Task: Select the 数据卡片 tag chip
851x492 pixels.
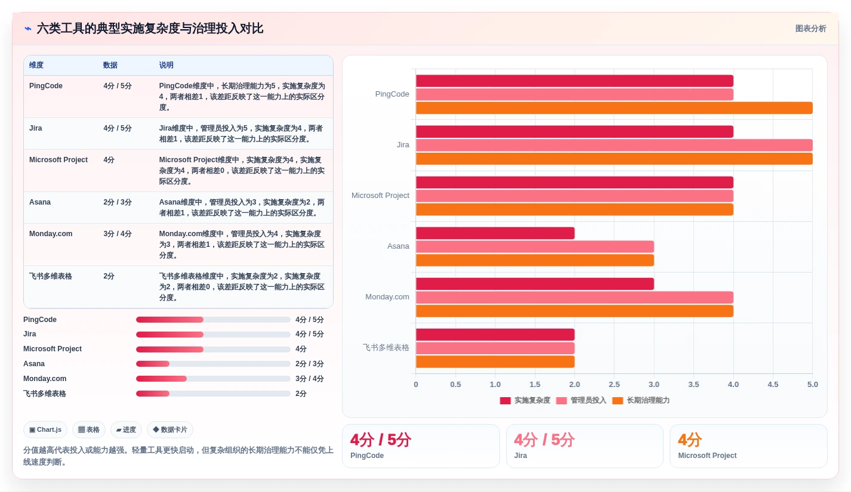Action: click(x=170, y=429)
